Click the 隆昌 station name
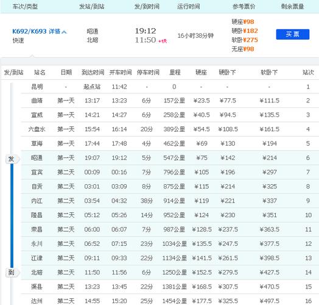Viewport: 319px width, 305px height. coord(37,215)
